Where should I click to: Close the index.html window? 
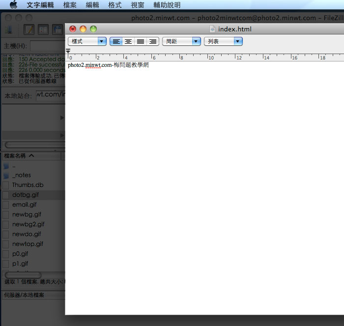73,29
